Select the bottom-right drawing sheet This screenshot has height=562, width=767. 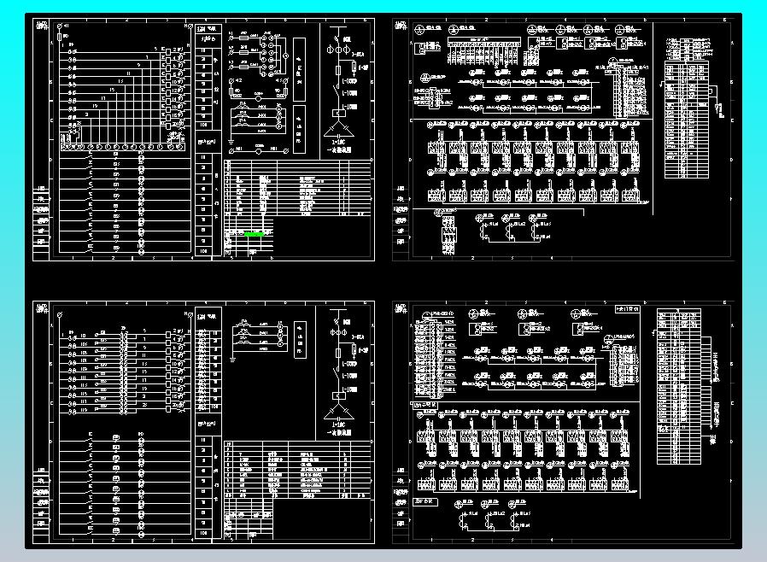tap(562, 422)
